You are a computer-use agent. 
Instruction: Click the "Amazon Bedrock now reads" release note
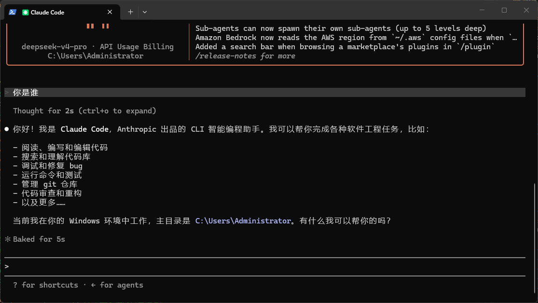(356, 38)
